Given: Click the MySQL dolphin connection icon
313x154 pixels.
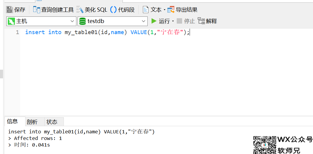Looking at the screenshot, I should coord(11,21).
